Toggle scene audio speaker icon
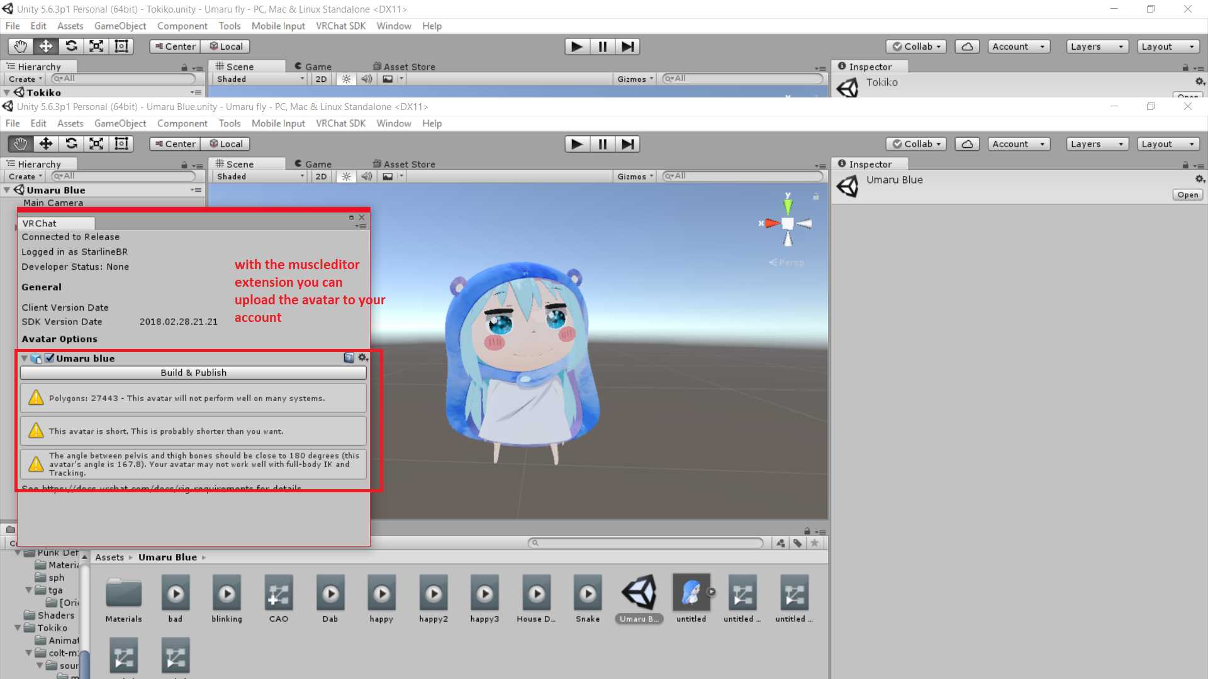This screenshot has width=1208, height=679. 366,177
